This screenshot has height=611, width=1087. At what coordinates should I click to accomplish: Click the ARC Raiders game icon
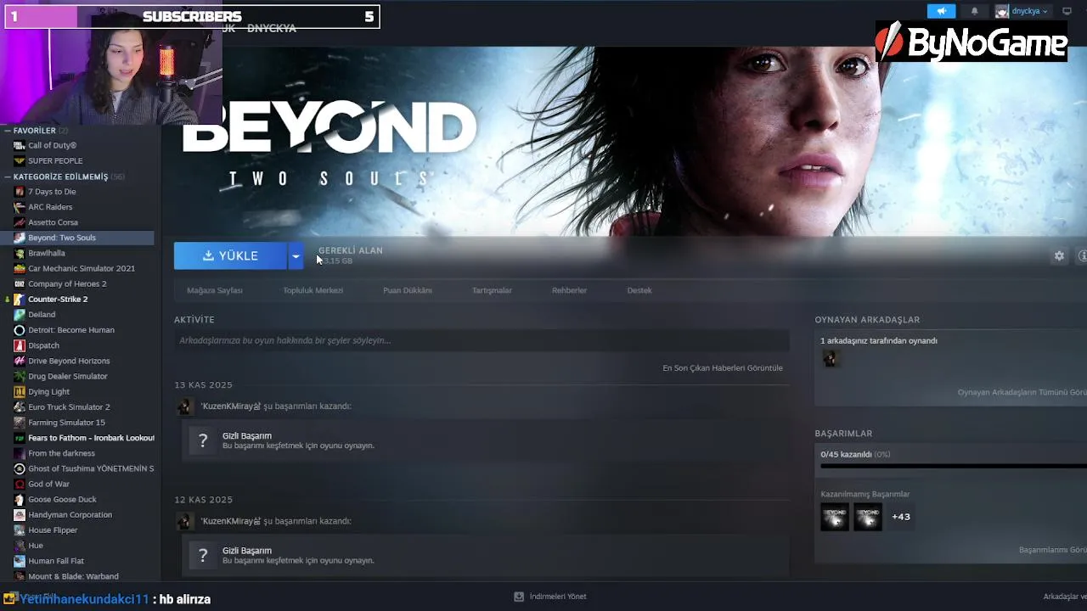(20, 207)
